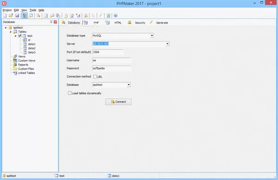Enable the URL connection method checkbox
The width and height of the screenshot is (278, 180).
95,77
